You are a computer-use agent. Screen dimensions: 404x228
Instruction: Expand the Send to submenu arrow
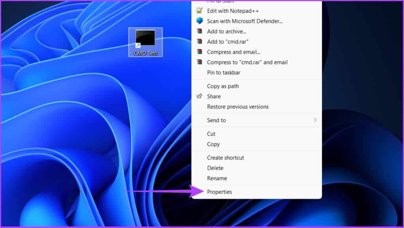[x=315, y=120]
